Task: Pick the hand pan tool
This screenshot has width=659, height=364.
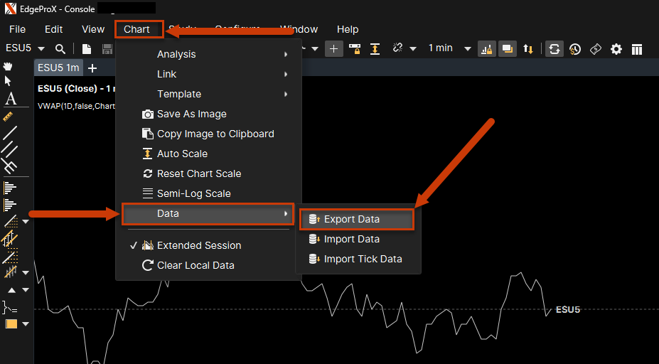Action: [9, 67]
